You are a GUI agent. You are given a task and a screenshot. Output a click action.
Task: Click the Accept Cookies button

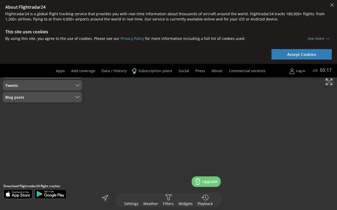(301, 54)
